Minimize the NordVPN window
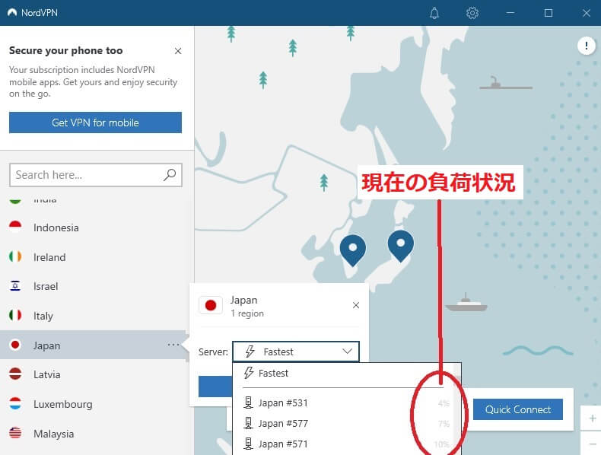The width and height of the screenshot is (601, 455). coord(510,13)
